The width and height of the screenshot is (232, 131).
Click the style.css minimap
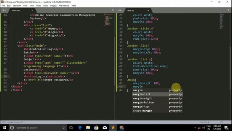tap(222, 21)
